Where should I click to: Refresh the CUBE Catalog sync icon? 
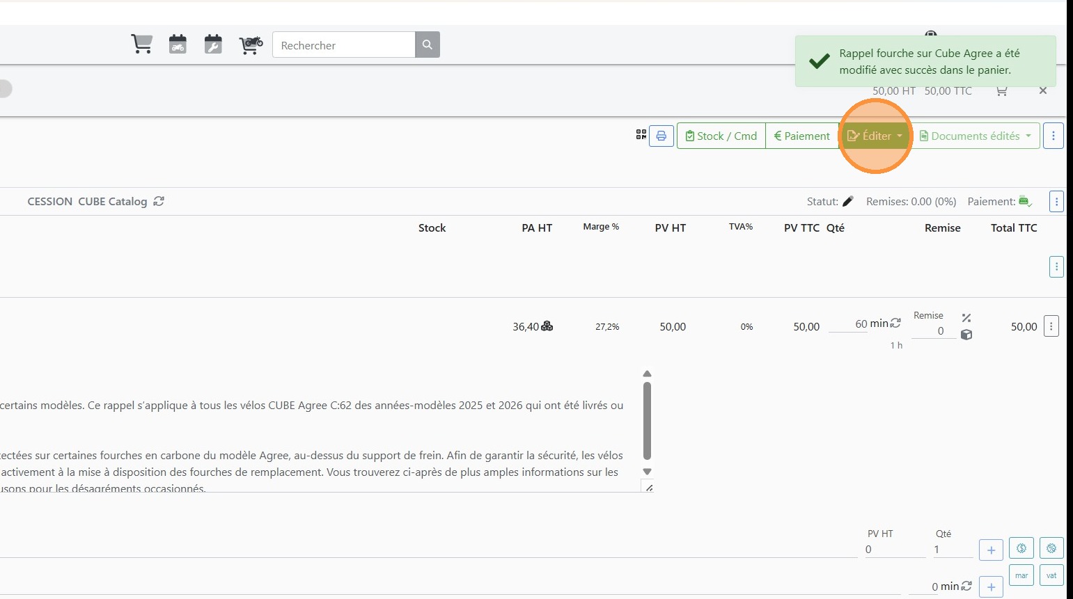(x=159, y=201)
